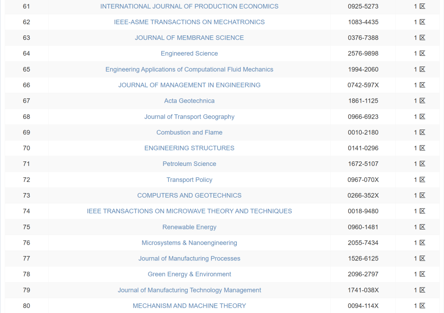Select ISSN 1741-038X cell
This screenshot has width=444, height=313.
point(363,290)
